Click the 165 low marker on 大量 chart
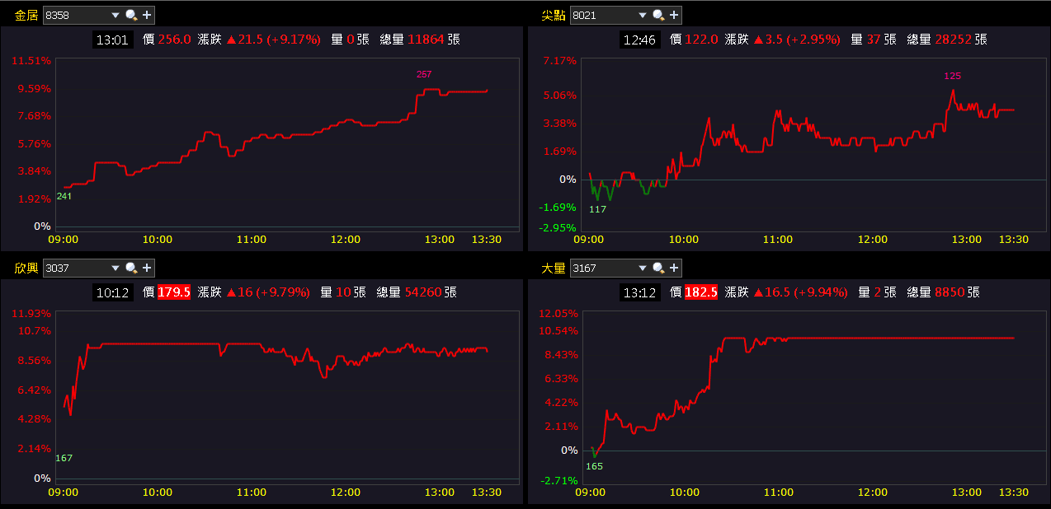This screenshot has width=1051, height=509. pyautogui.click(x=594, y=466)
